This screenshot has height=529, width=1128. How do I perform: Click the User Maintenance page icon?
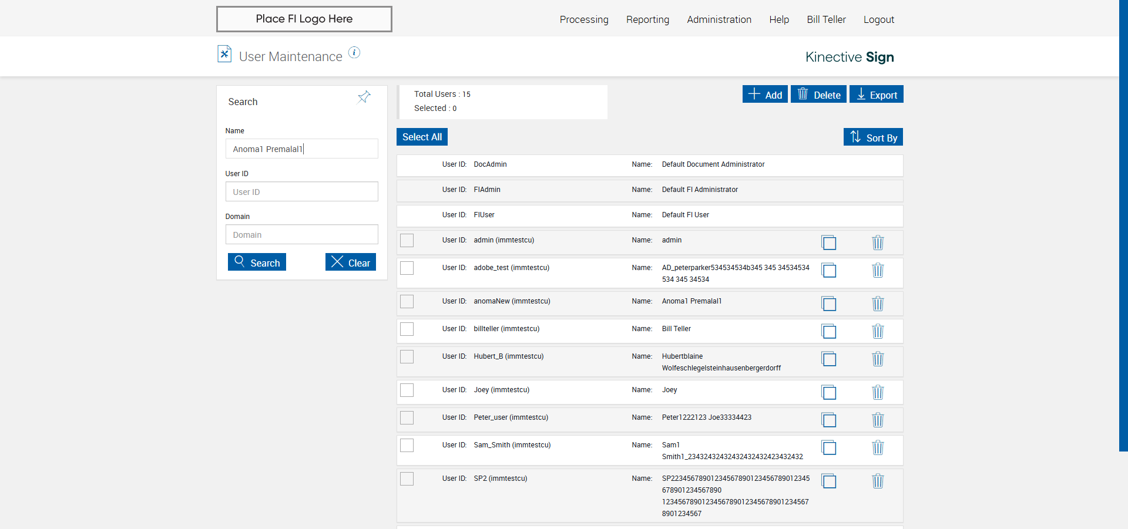[x=224, y=54]
